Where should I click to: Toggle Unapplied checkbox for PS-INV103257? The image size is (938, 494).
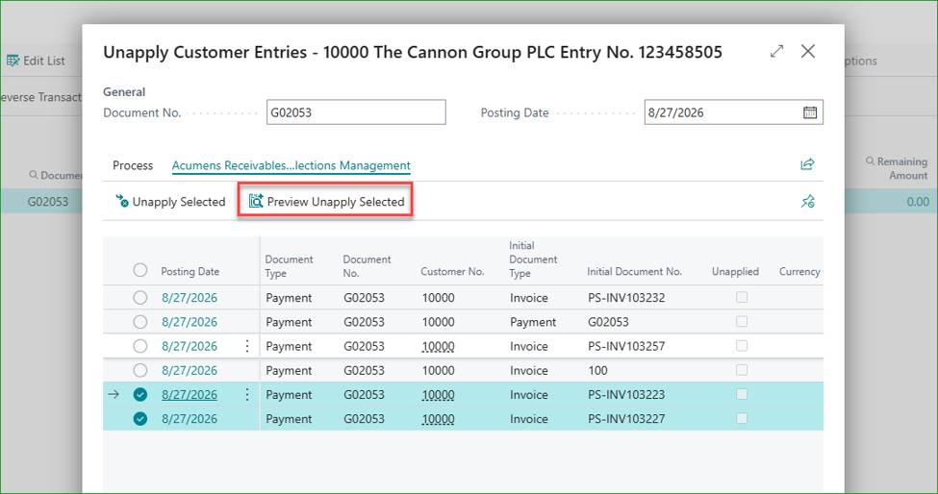(741, 345)
